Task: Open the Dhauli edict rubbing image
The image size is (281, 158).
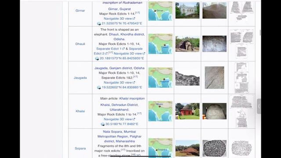Action: [241, 44]
